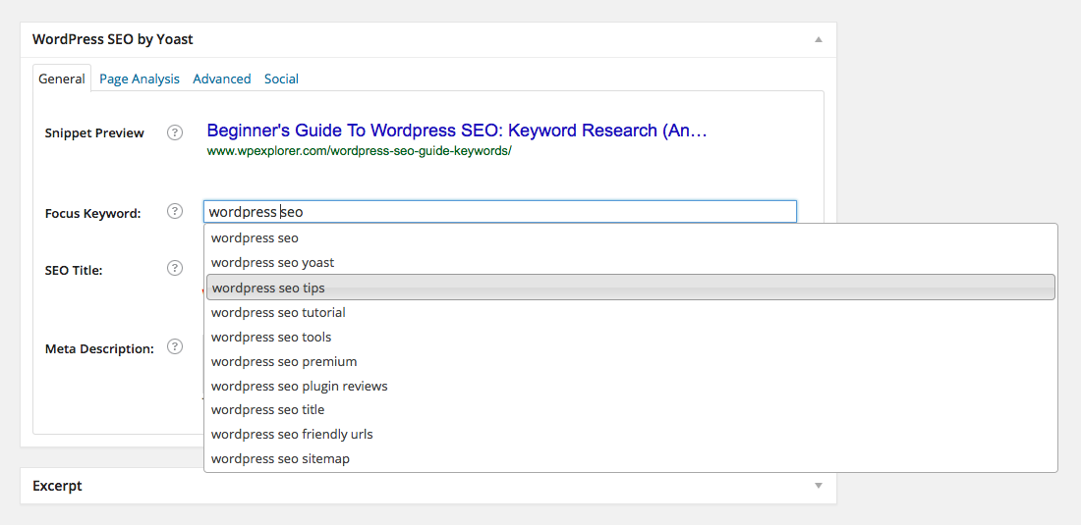
Task: Choose "wordpress seo tools" suggestion
Action: pos(631,338)
